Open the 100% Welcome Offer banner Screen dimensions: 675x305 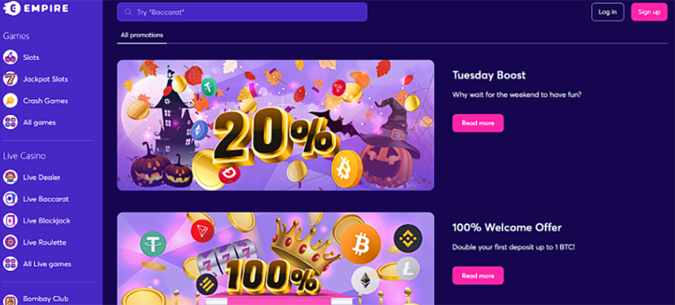point(275,258)
